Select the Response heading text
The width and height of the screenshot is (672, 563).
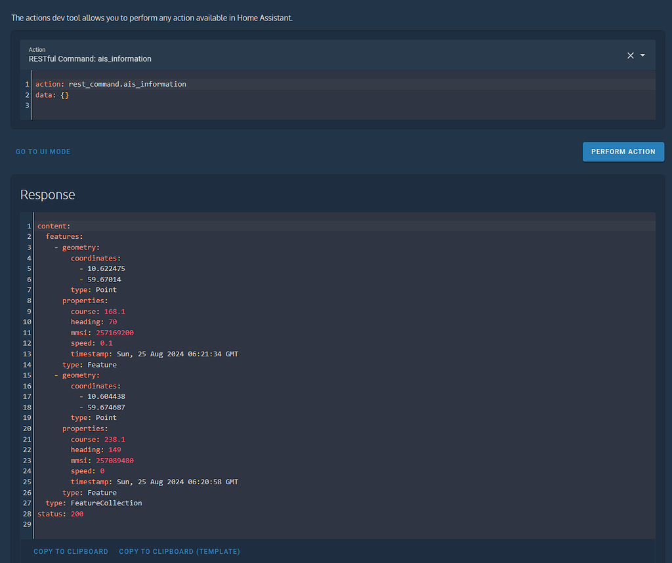[47, 194]
